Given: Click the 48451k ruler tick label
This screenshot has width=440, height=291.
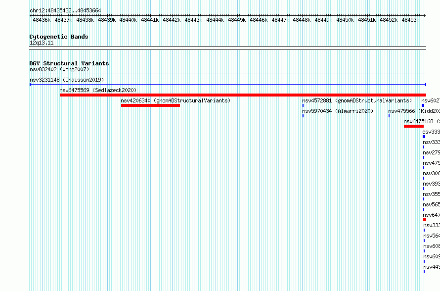Looking at the screenshot, I should [x=367, y=20].
